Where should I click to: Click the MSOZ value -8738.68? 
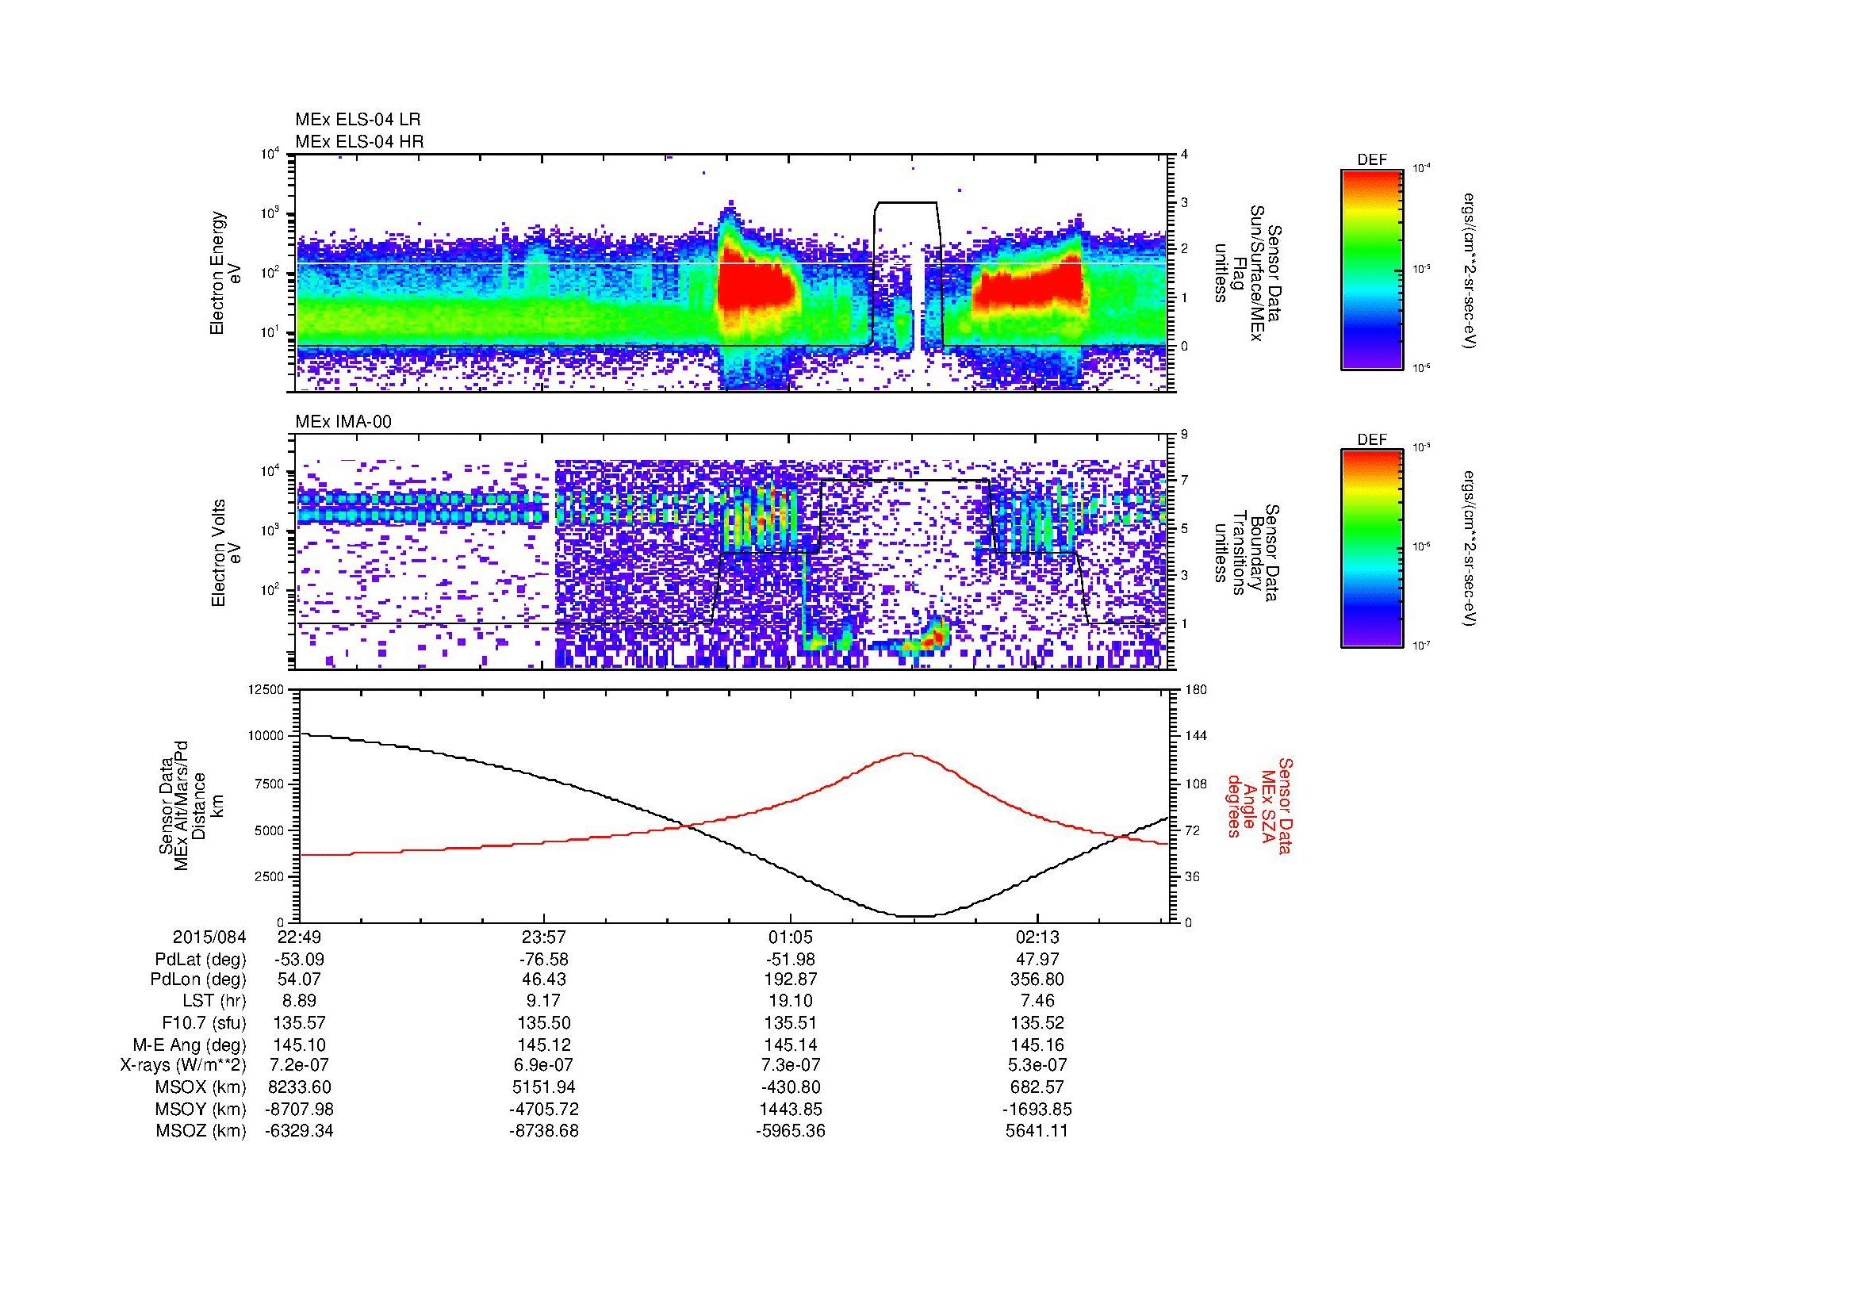coord(544,1131)
